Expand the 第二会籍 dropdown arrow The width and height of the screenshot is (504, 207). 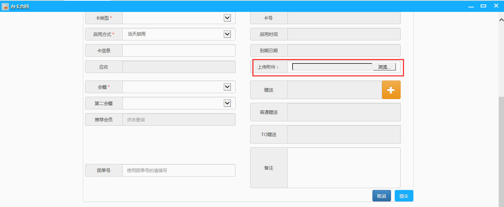tap(227, 103)
